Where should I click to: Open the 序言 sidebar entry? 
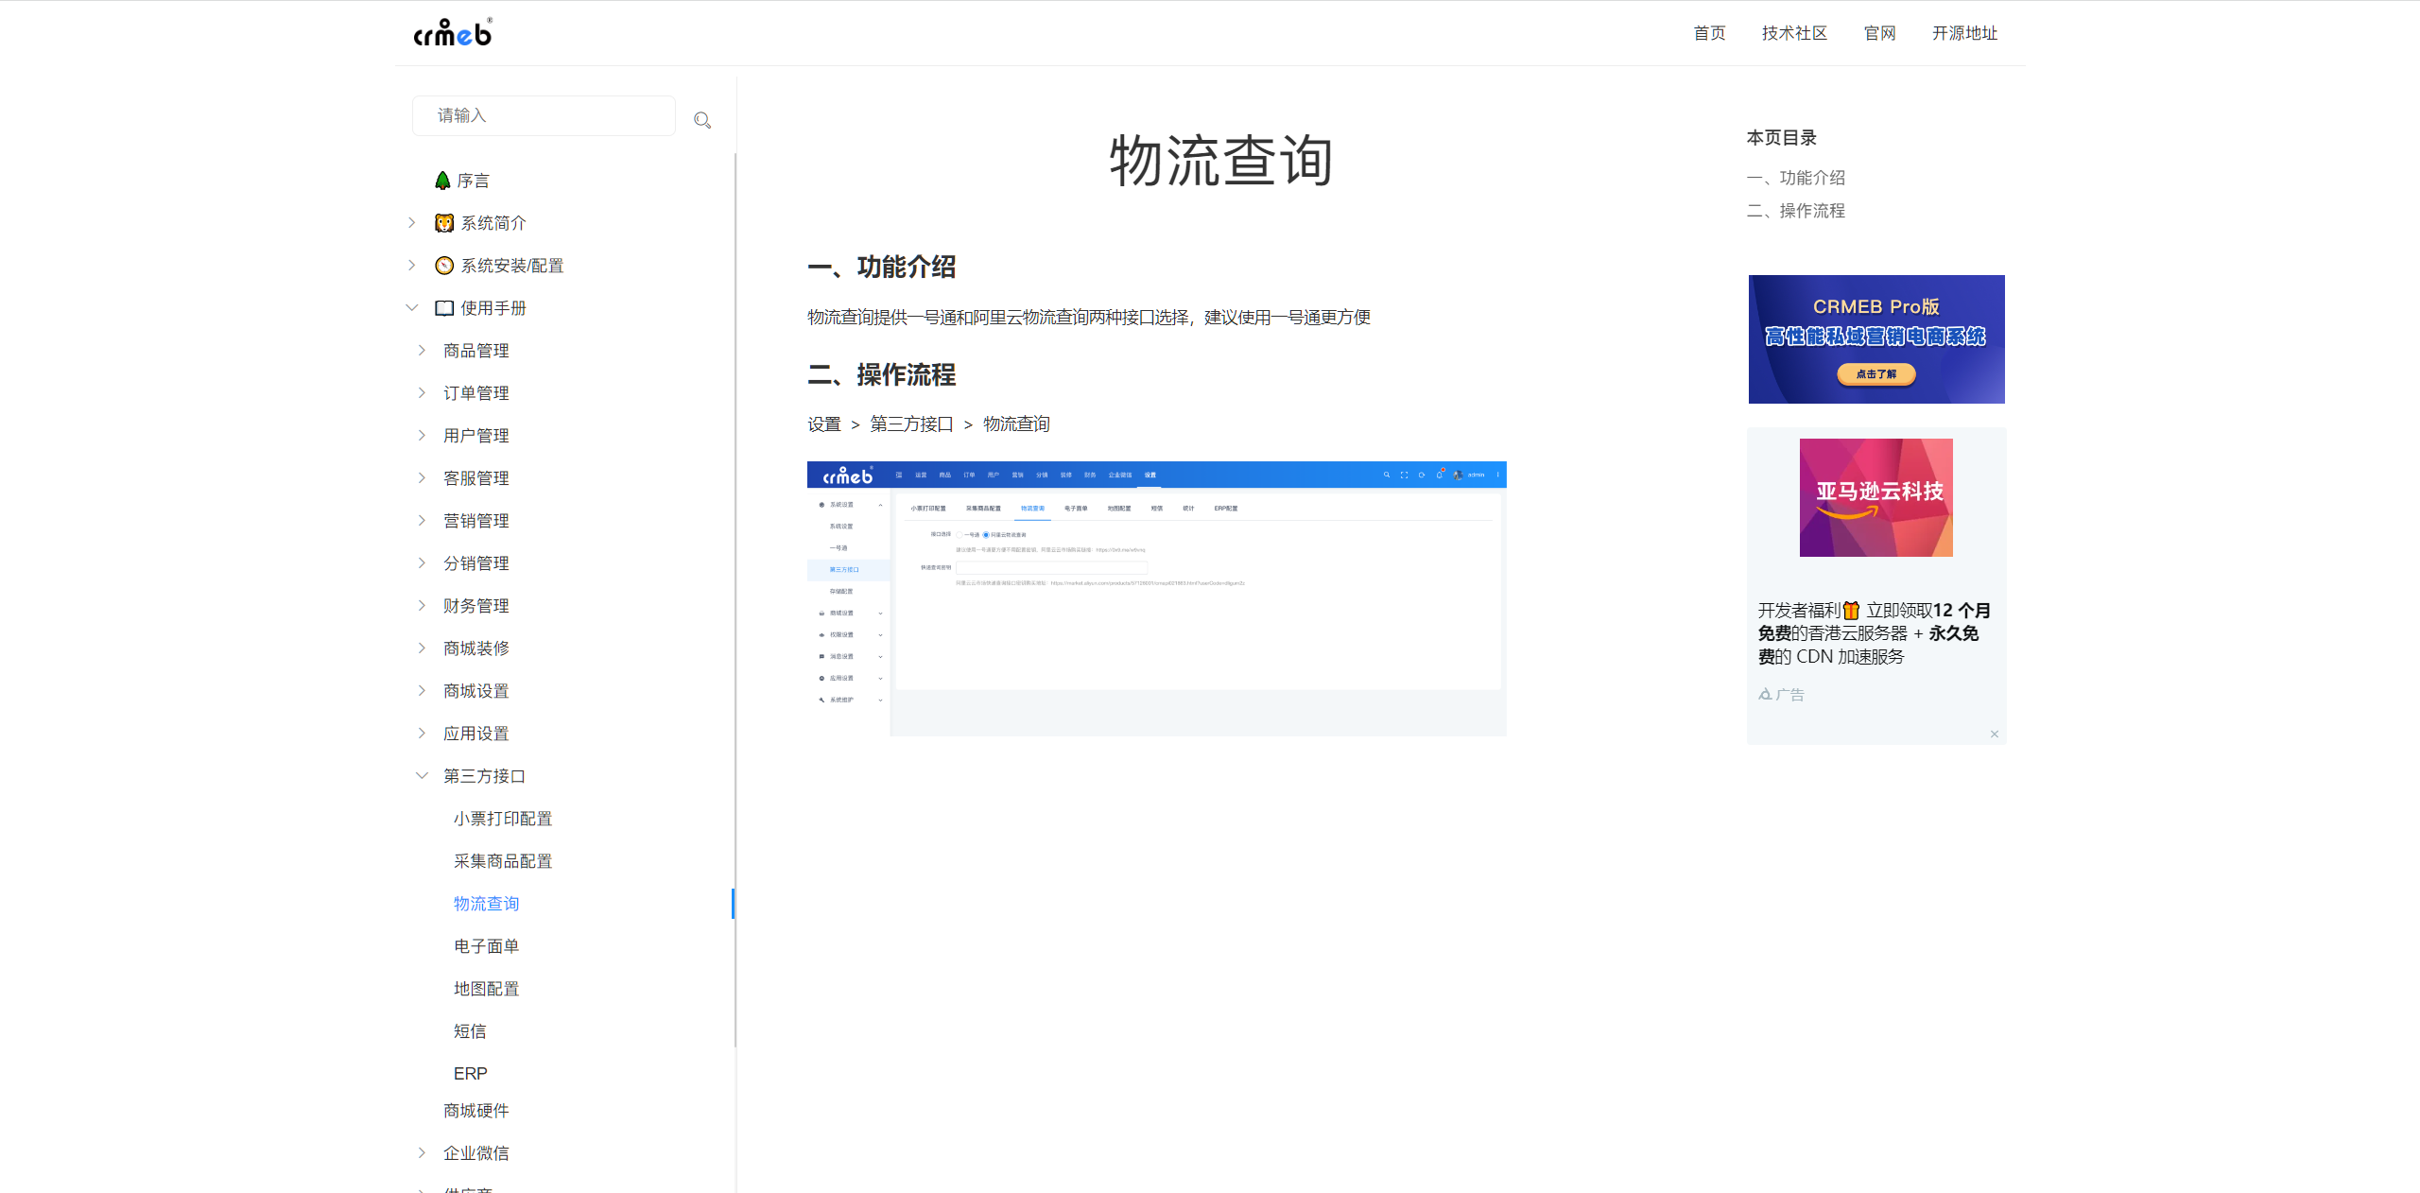tap(474, 181)
